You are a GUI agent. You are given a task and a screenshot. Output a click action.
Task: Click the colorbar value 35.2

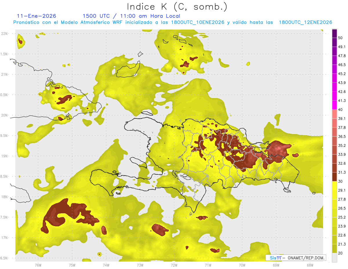342,145
